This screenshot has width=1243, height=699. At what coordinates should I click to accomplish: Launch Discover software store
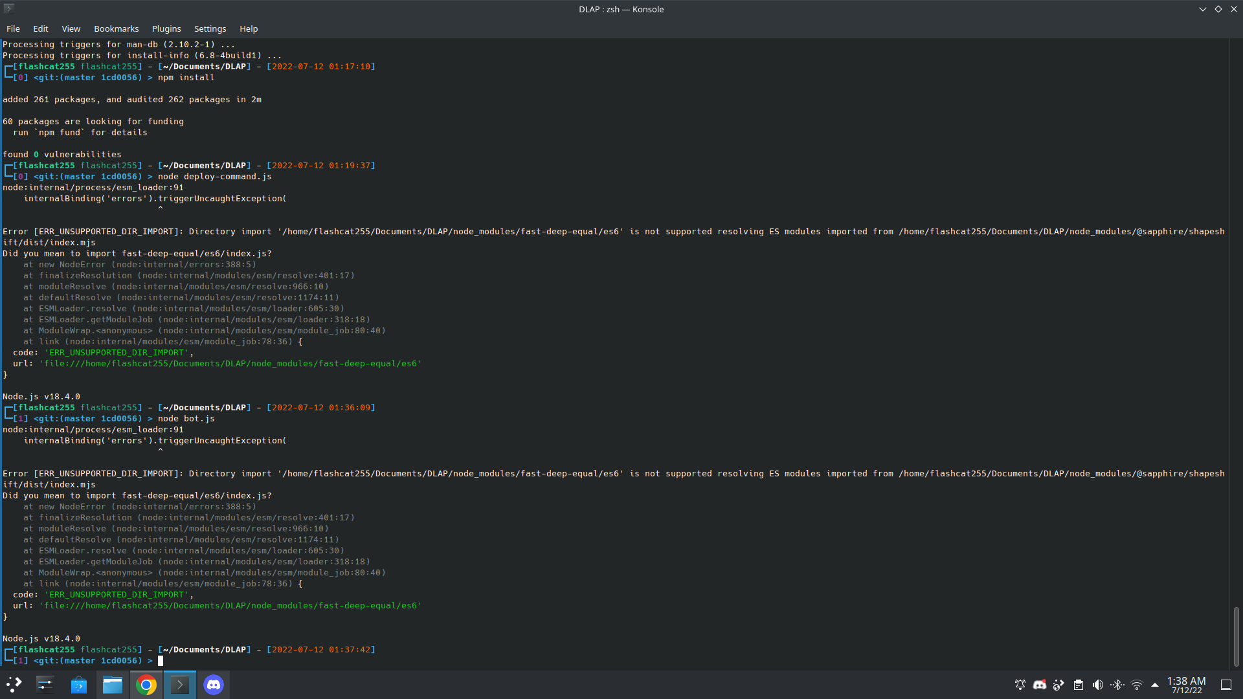(x=79, y=685)
